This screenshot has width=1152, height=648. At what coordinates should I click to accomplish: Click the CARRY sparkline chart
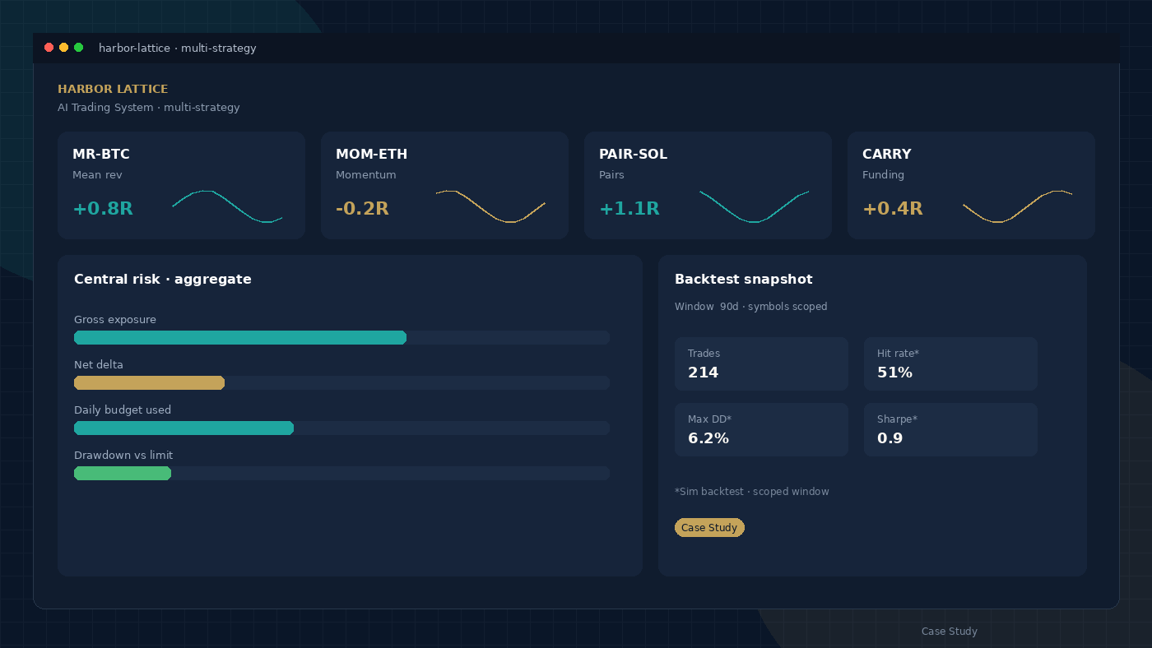pos(1017,206)
